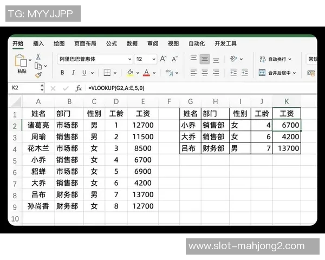Expand the Paste options arrow
This screenshot has height=260, width=325.
click(x=30, y=60)
